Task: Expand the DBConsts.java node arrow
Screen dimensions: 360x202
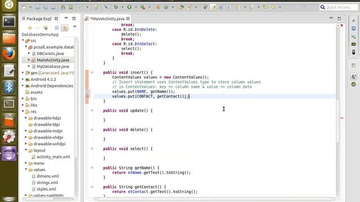Action: pyautogui.click(x=29, y=53)
